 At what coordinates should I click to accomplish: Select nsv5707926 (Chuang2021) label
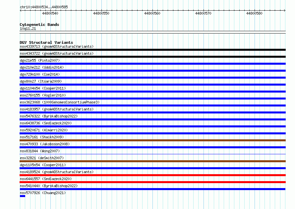pyautogui.click(x=43, y=193)
